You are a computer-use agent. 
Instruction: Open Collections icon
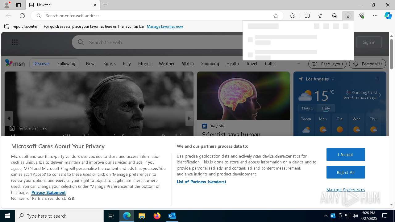[335, 16]
